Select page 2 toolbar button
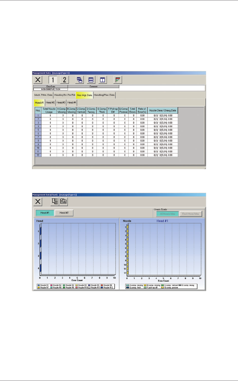This screenshot has width=238, height=381. [64, 80]
